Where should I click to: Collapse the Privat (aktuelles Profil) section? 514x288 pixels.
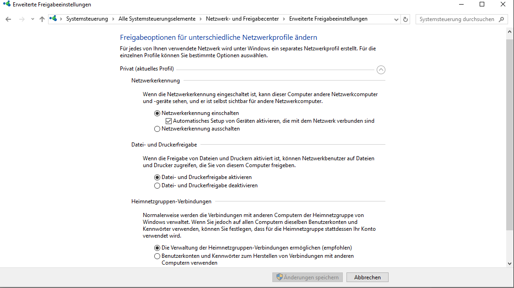381,70
